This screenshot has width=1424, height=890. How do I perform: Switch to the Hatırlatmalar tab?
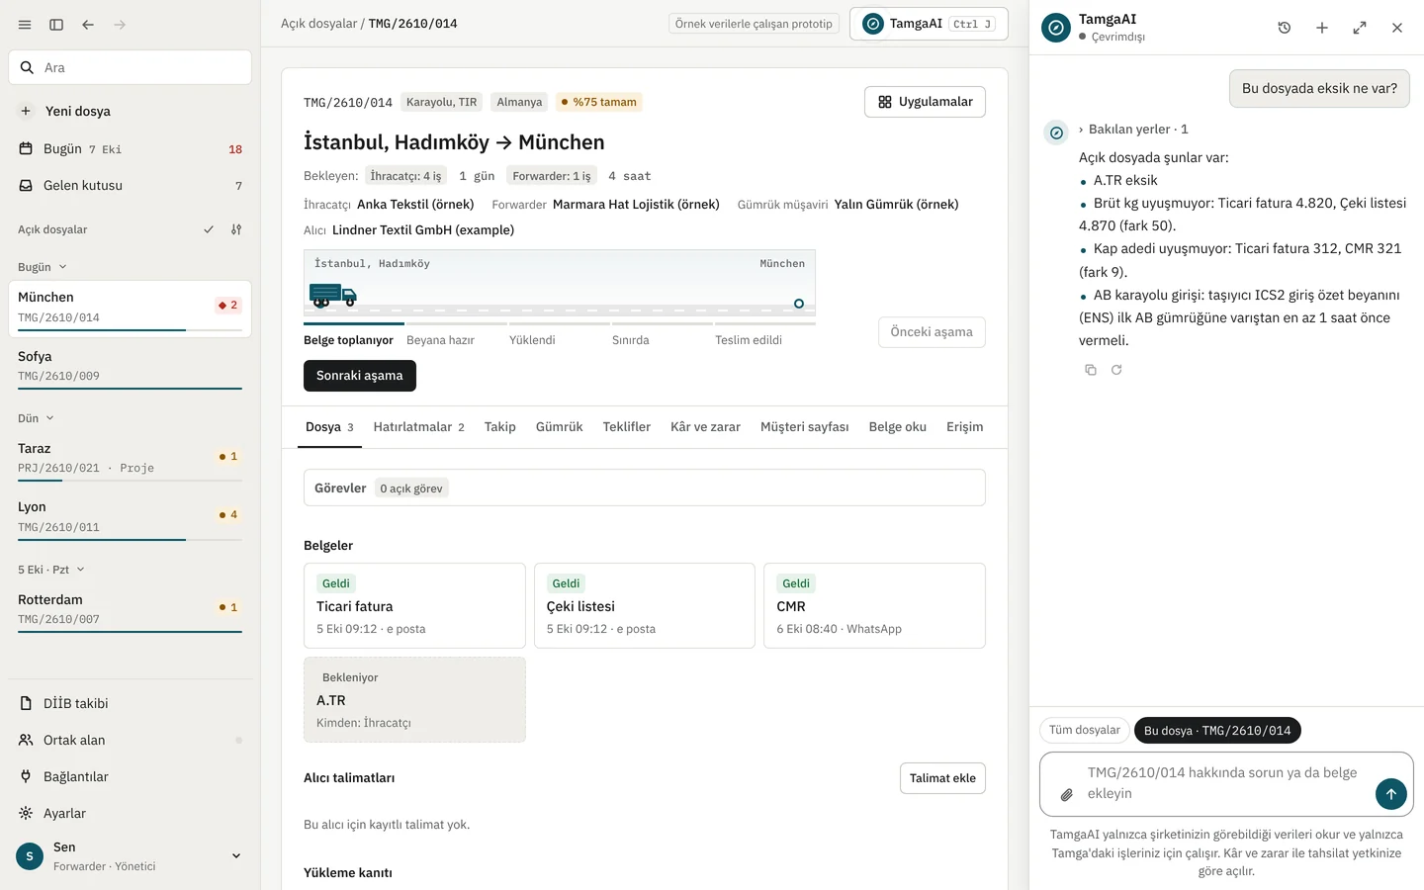coord(418,427)
